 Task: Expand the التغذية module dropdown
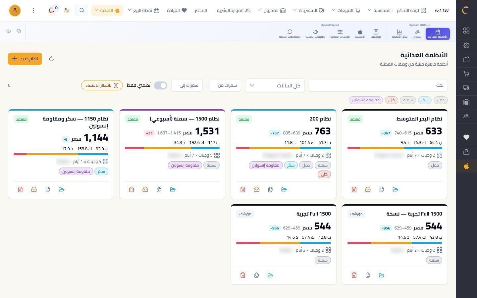point(107,11)
